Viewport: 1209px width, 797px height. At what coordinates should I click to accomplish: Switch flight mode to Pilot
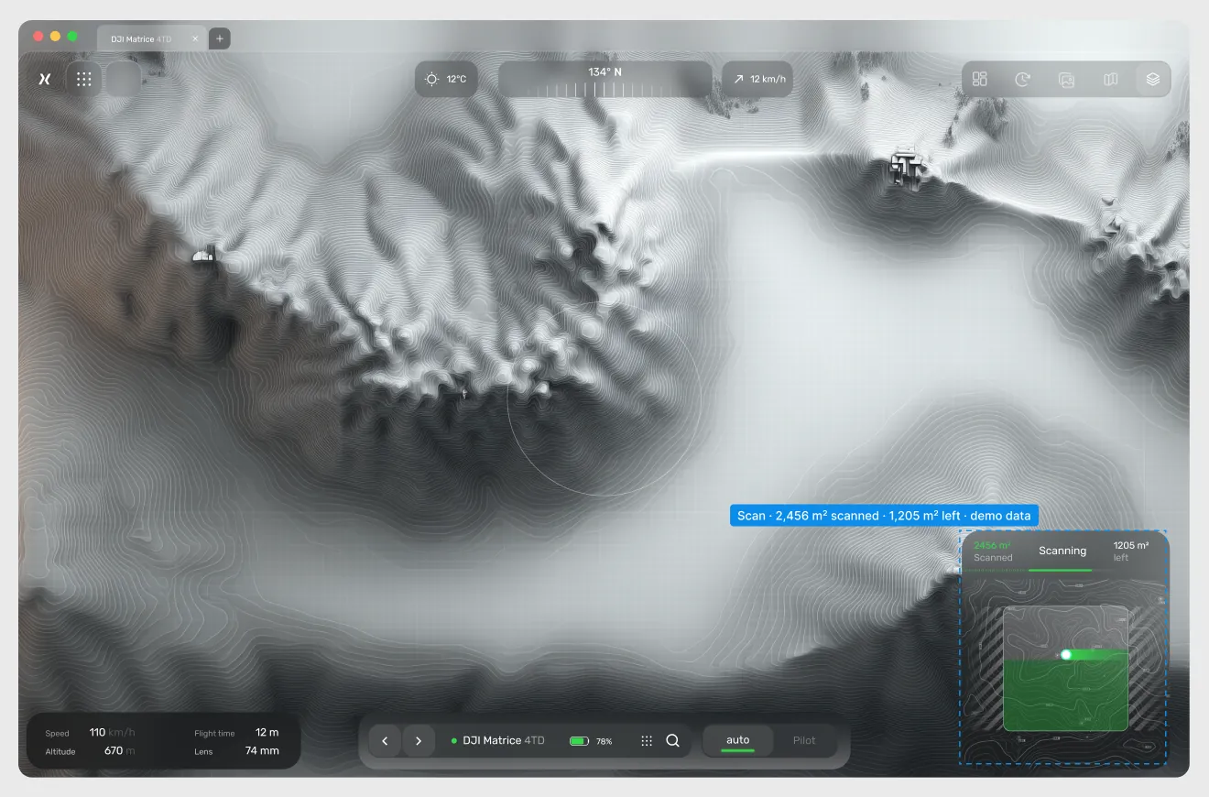pyautogui.click(x=804, y=740)
